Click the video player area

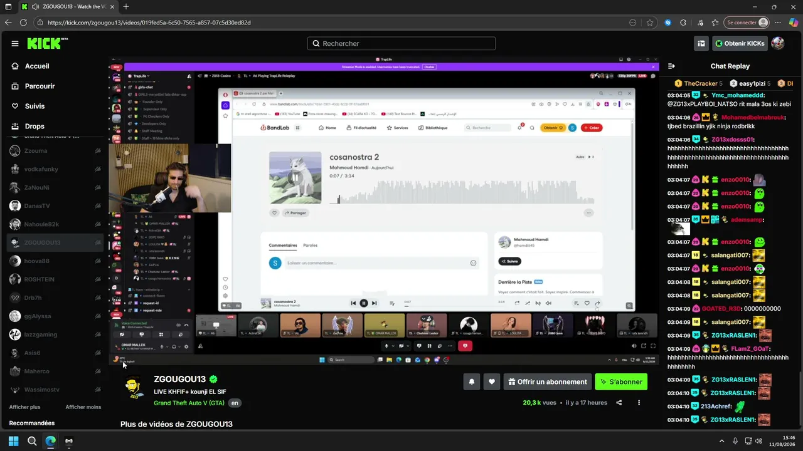384,211
